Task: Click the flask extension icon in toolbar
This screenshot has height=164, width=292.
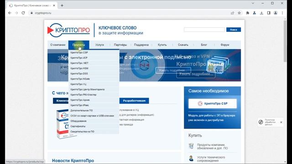Action: tap(255, 13)
